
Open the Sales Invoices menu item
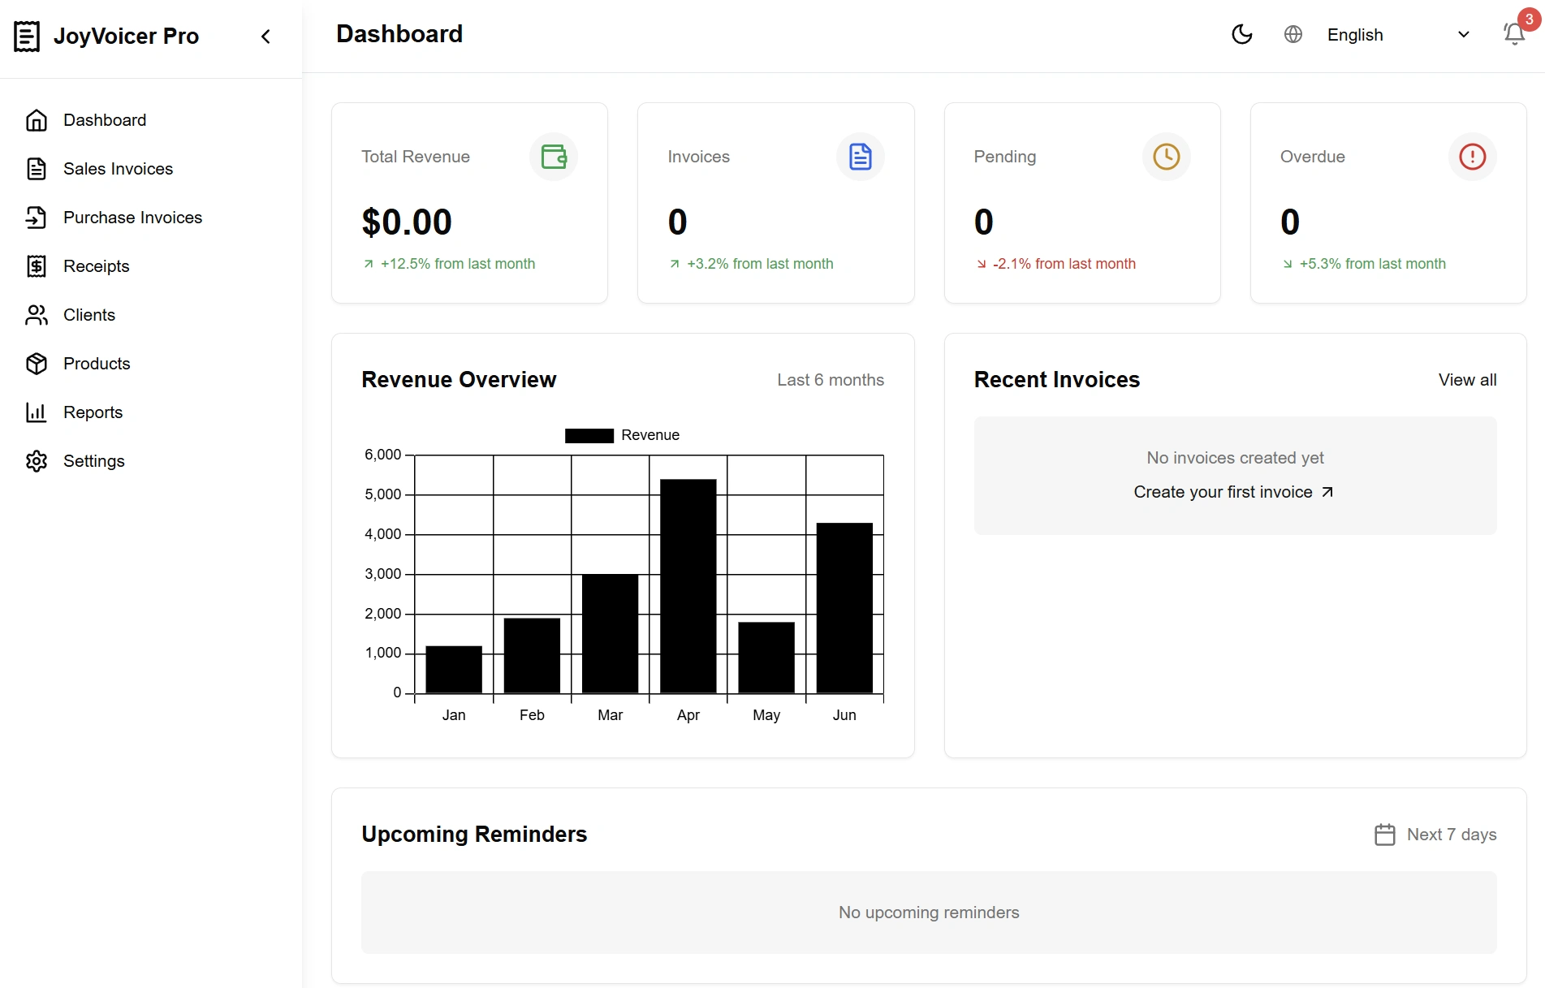coord(151,169)
